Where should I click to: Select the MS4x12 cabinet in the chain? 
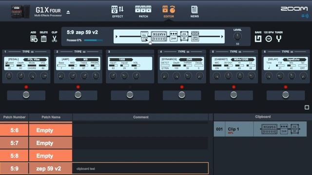184,36
